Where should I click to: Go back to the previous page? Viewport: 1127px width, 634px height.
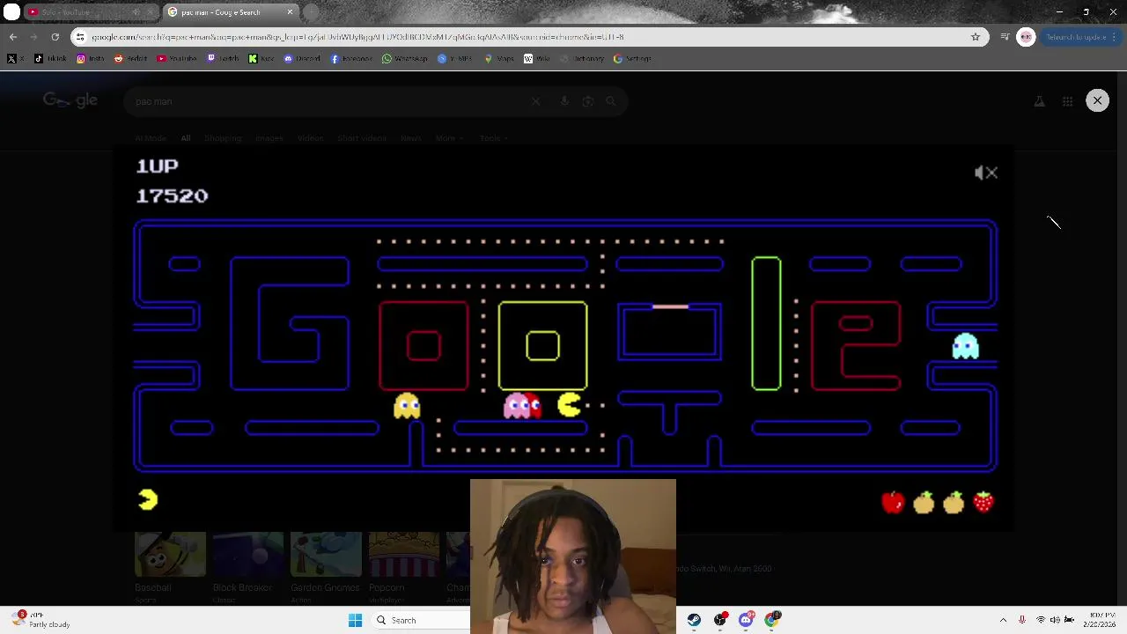[13, 37]
